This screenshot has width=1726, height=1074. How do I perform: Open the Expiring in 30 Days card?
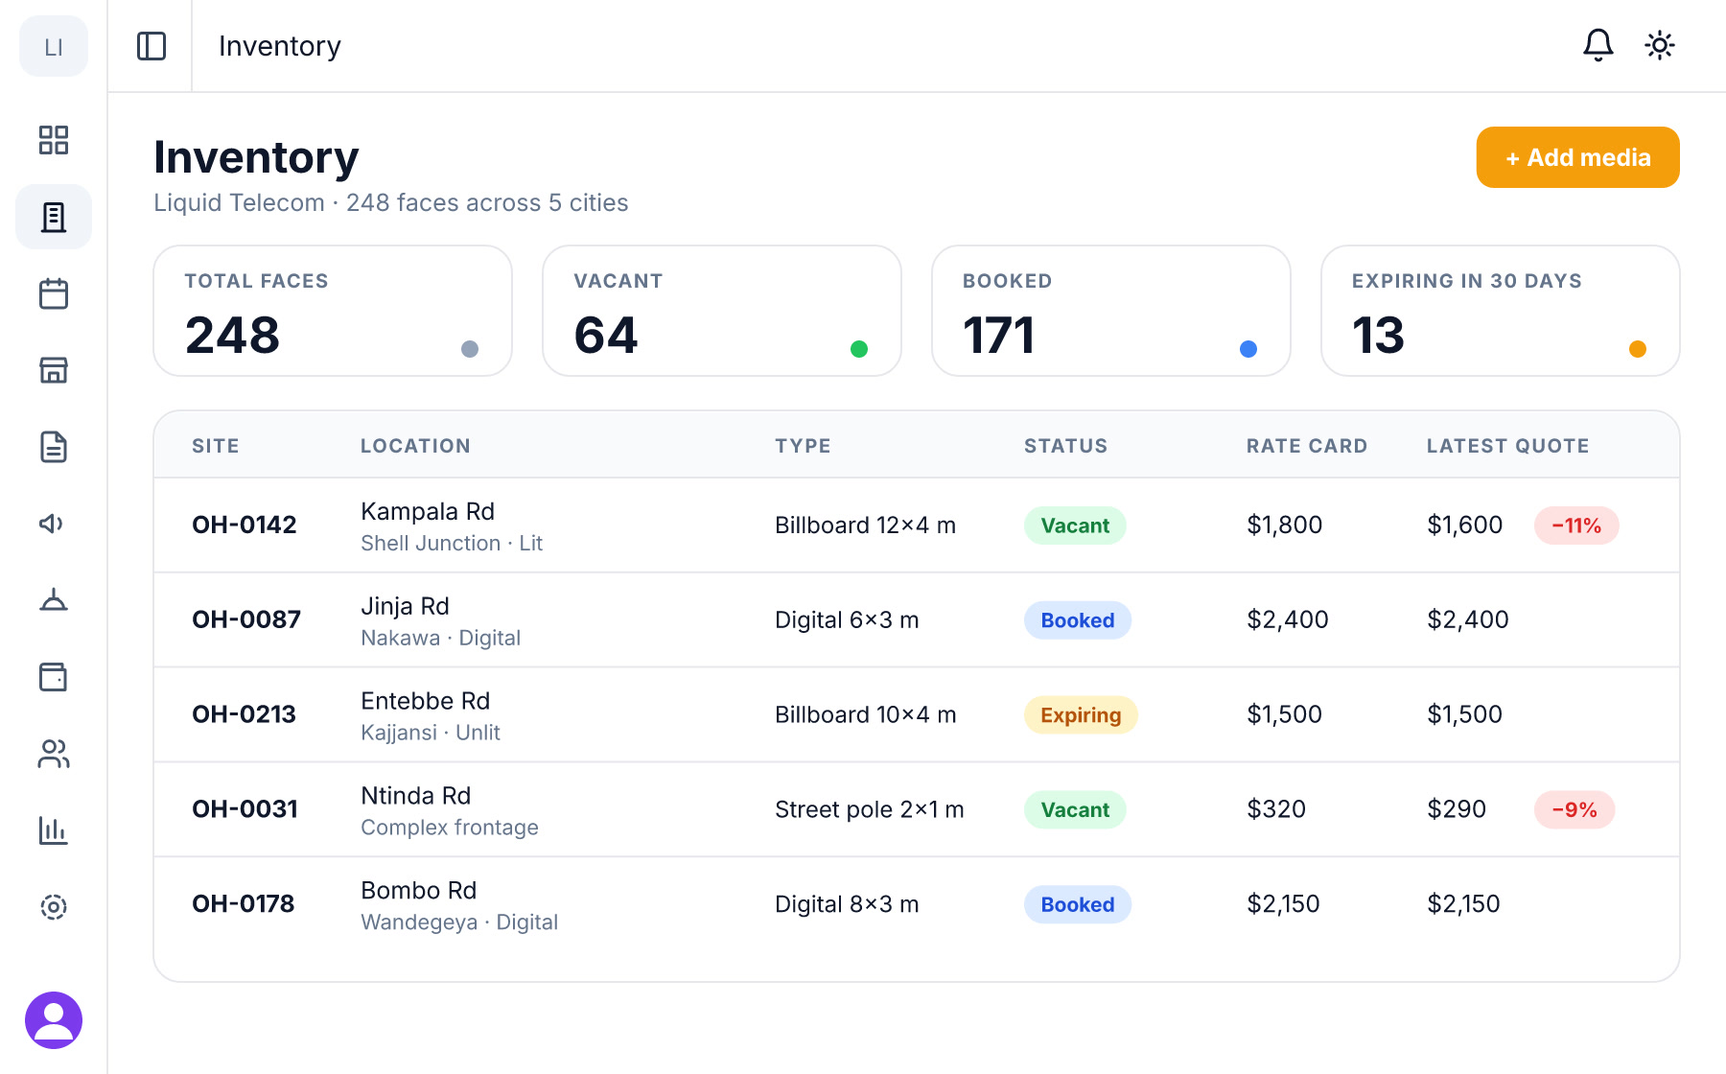pos(1501,311)
